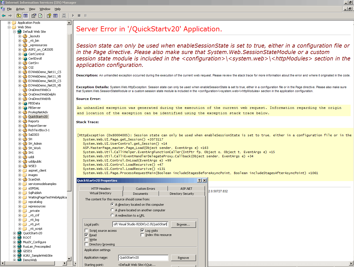Click the Local path text field
354x267 pixels.
pyautogui.click(x=140, y=224)
